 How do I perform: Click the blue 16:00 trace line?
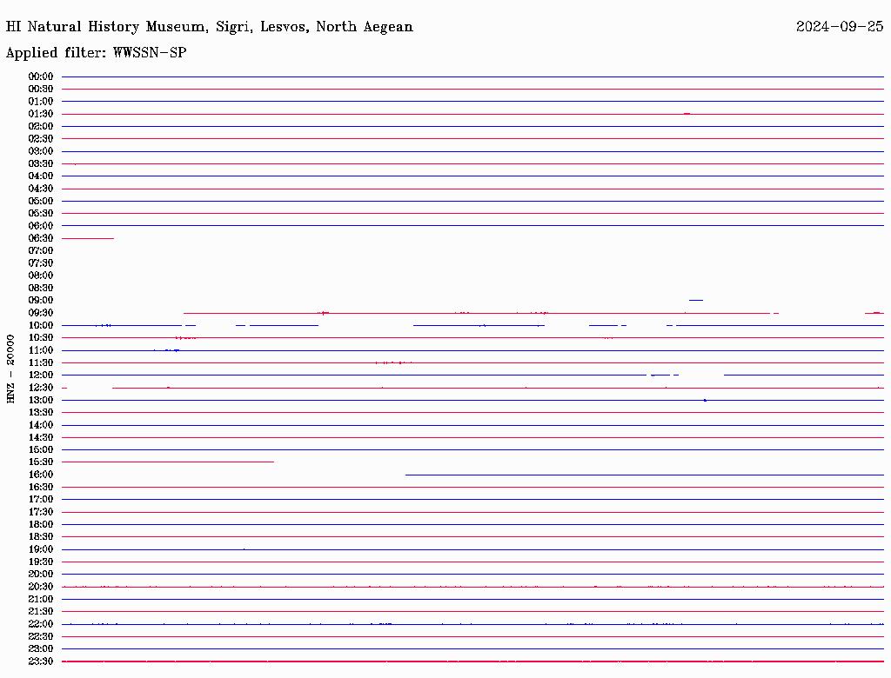645,475
